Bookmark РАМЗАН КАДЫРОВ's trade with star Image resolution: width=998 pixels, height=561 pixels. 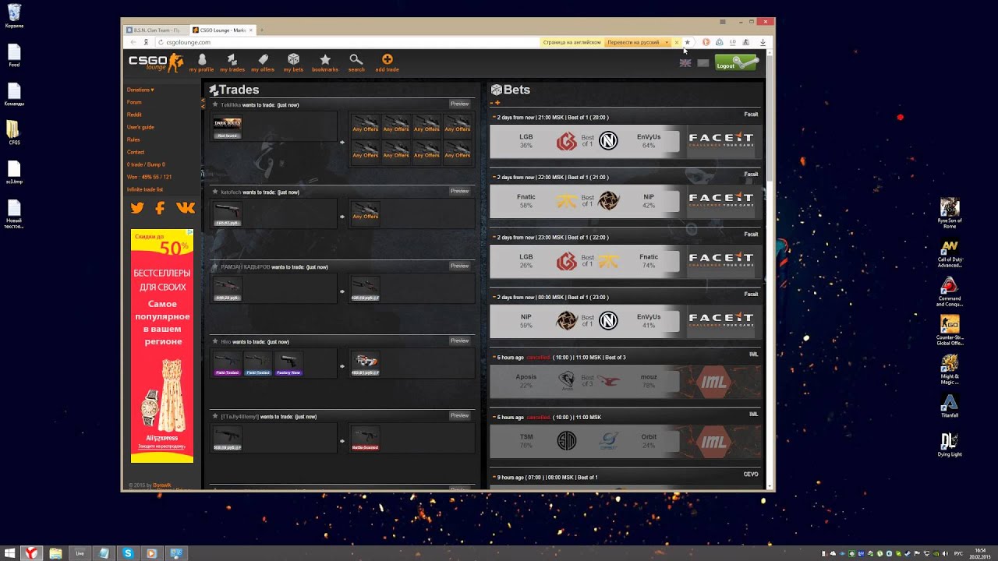click(215, 266)
